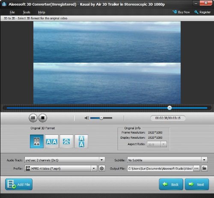Open the Help menu

[x=42, y=12]
